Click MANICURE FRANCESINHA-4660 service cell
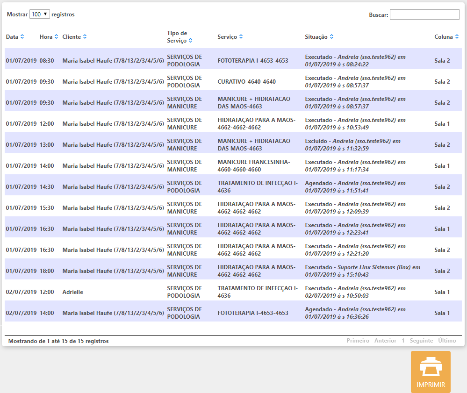Viewport: 467px width, 393px height. 254,166
